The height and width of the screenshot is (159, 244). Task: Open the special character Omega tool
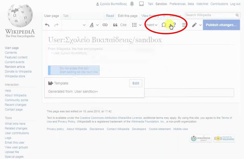coord(163,25)
